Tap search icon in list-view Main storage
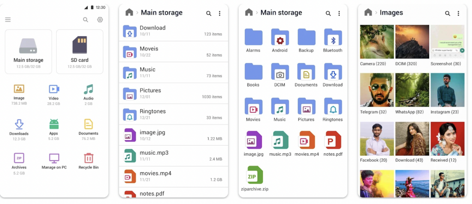 click(x=209, y=13)
